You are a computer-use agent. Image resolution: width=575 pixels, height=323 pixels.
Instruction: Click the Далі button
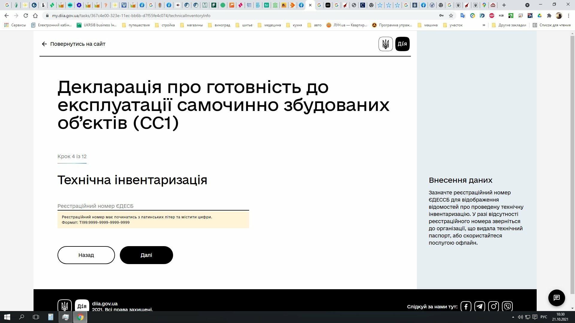pyautogui.click(x=146, y=255)
